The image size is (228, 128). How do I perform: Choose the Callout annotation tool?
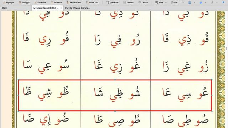(143, 2)
